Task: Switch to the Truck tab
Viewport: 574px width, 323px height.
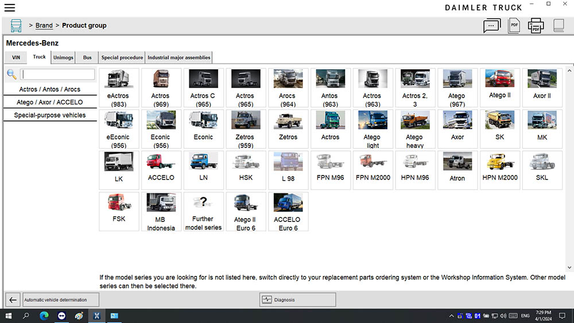Action: 39,57
